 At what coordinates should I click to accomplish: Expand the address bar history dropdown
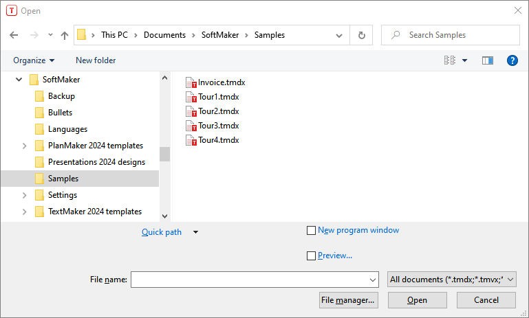click(x=339, y=35)
